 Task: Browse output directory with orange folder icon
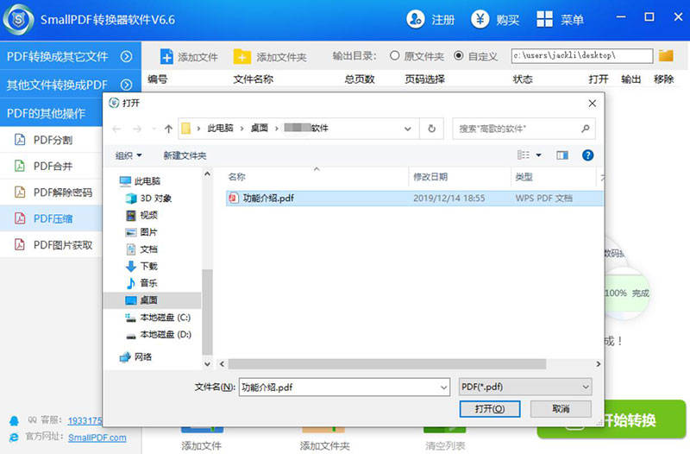pyautogui.click(x=666, y=55)
